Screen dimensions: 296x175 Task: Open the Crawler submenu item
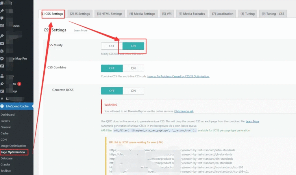pos(5,164)
